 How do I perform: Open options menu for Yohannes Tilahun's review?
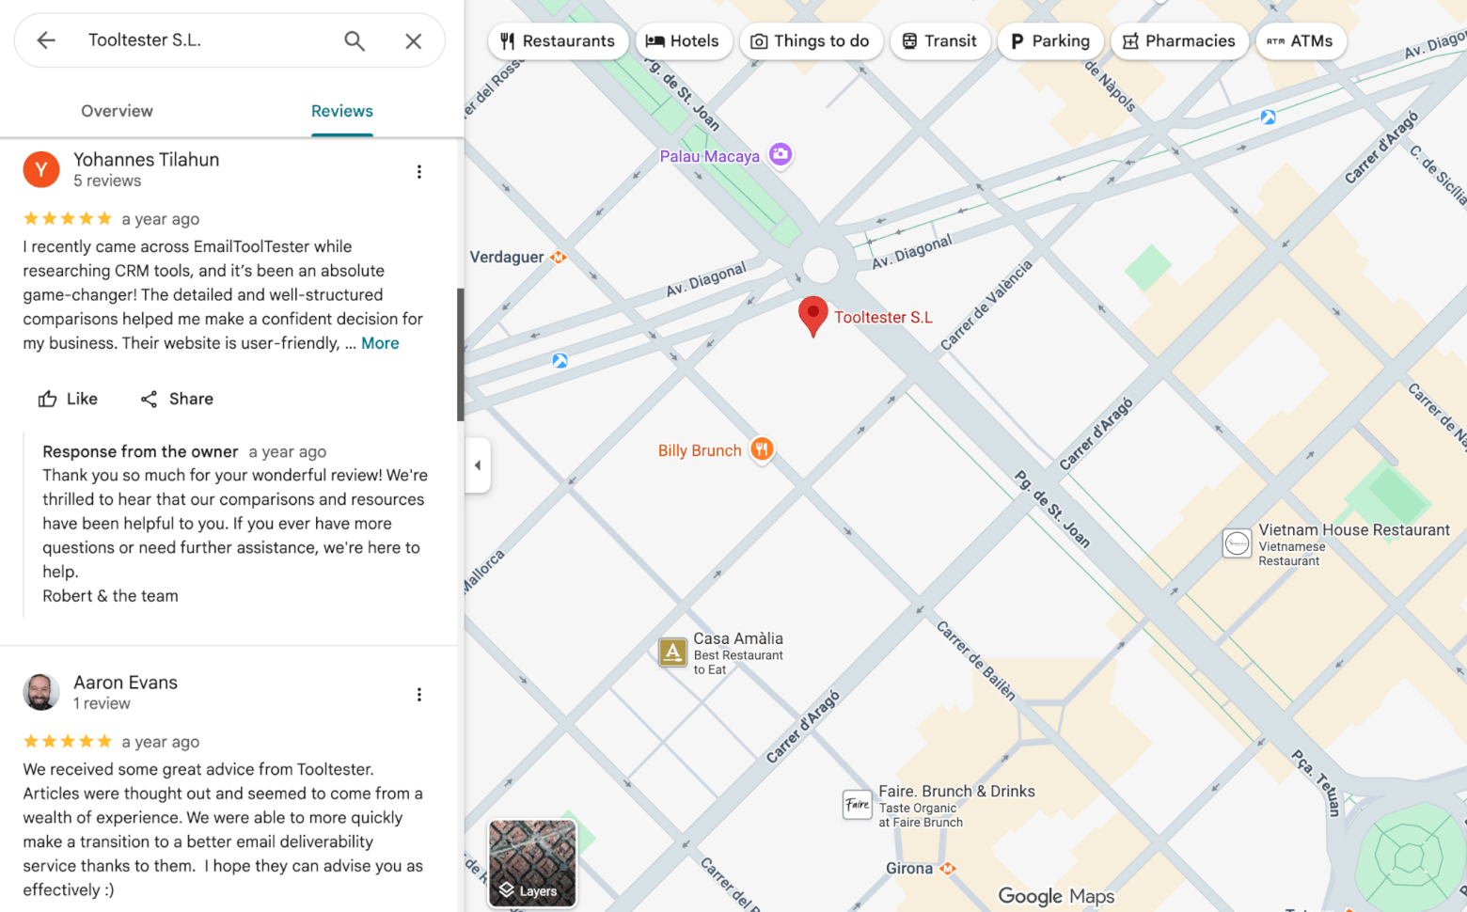pyautogui.click(x=419, y=171)
